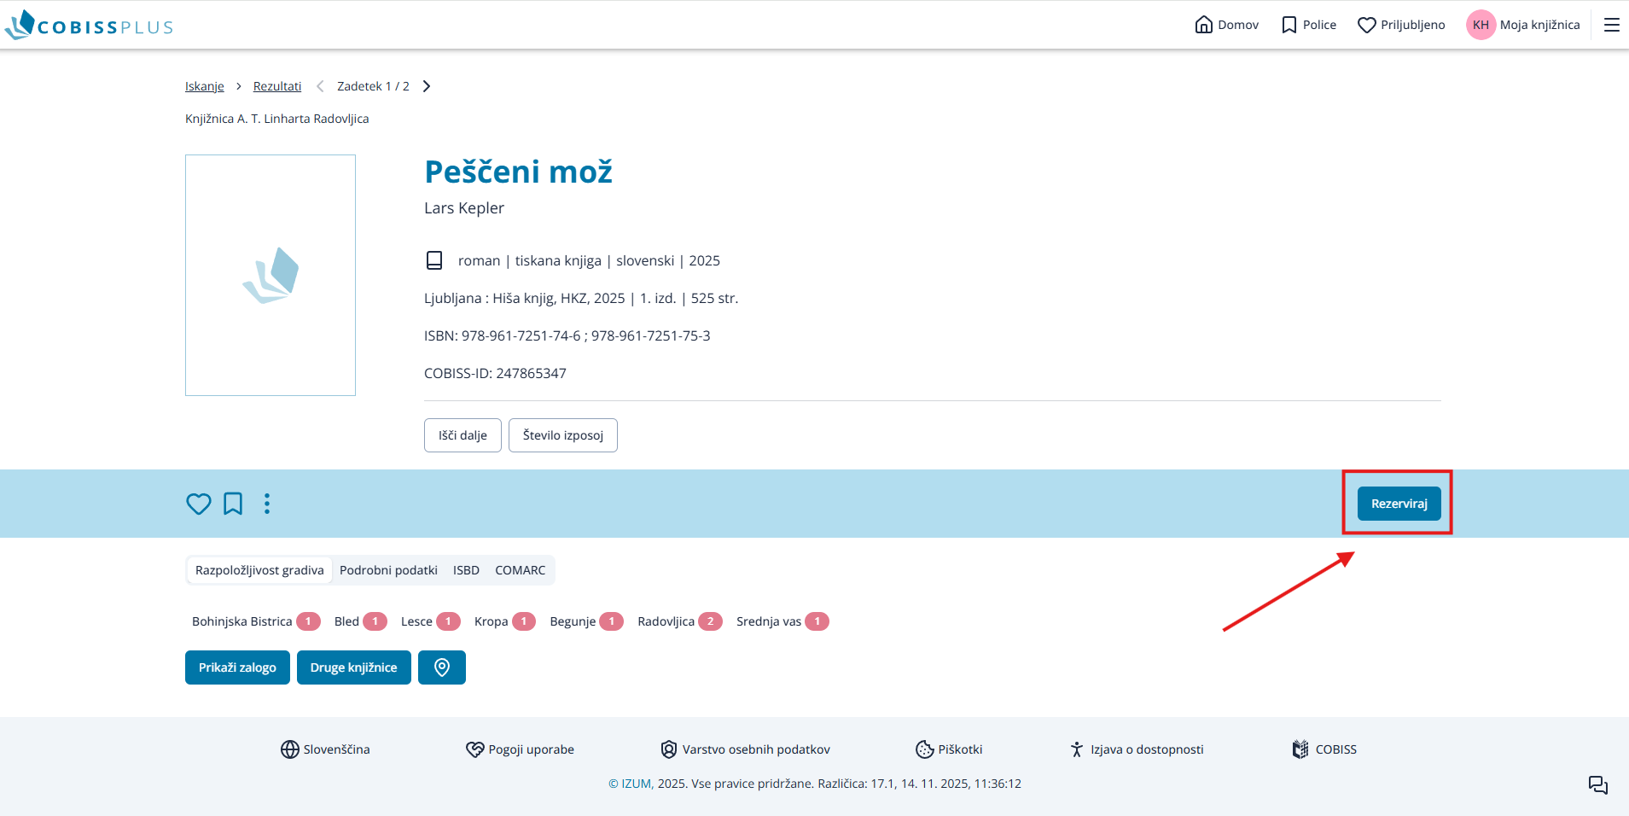Click the book cover placeholder thumbnail
The width and height of the screenshot is (1629, 816).
271,275
